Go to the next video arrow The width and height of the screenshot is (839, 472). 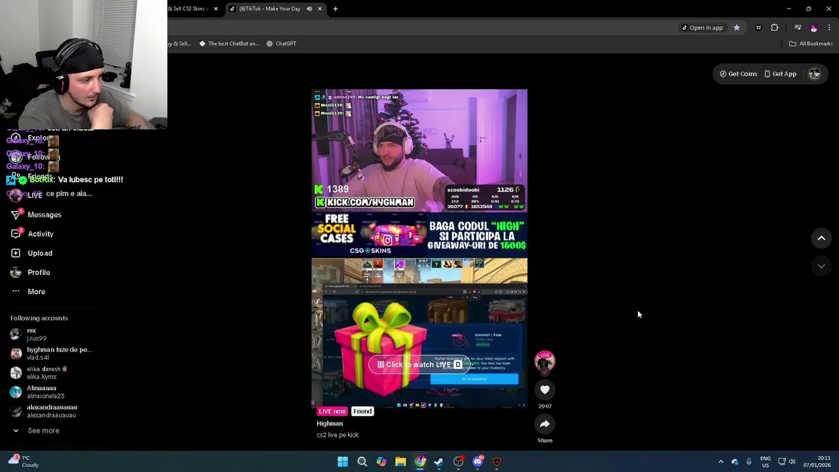click(x=821, y=266)
